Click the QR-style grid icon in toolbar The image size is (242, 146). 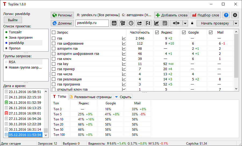[123, 23]
